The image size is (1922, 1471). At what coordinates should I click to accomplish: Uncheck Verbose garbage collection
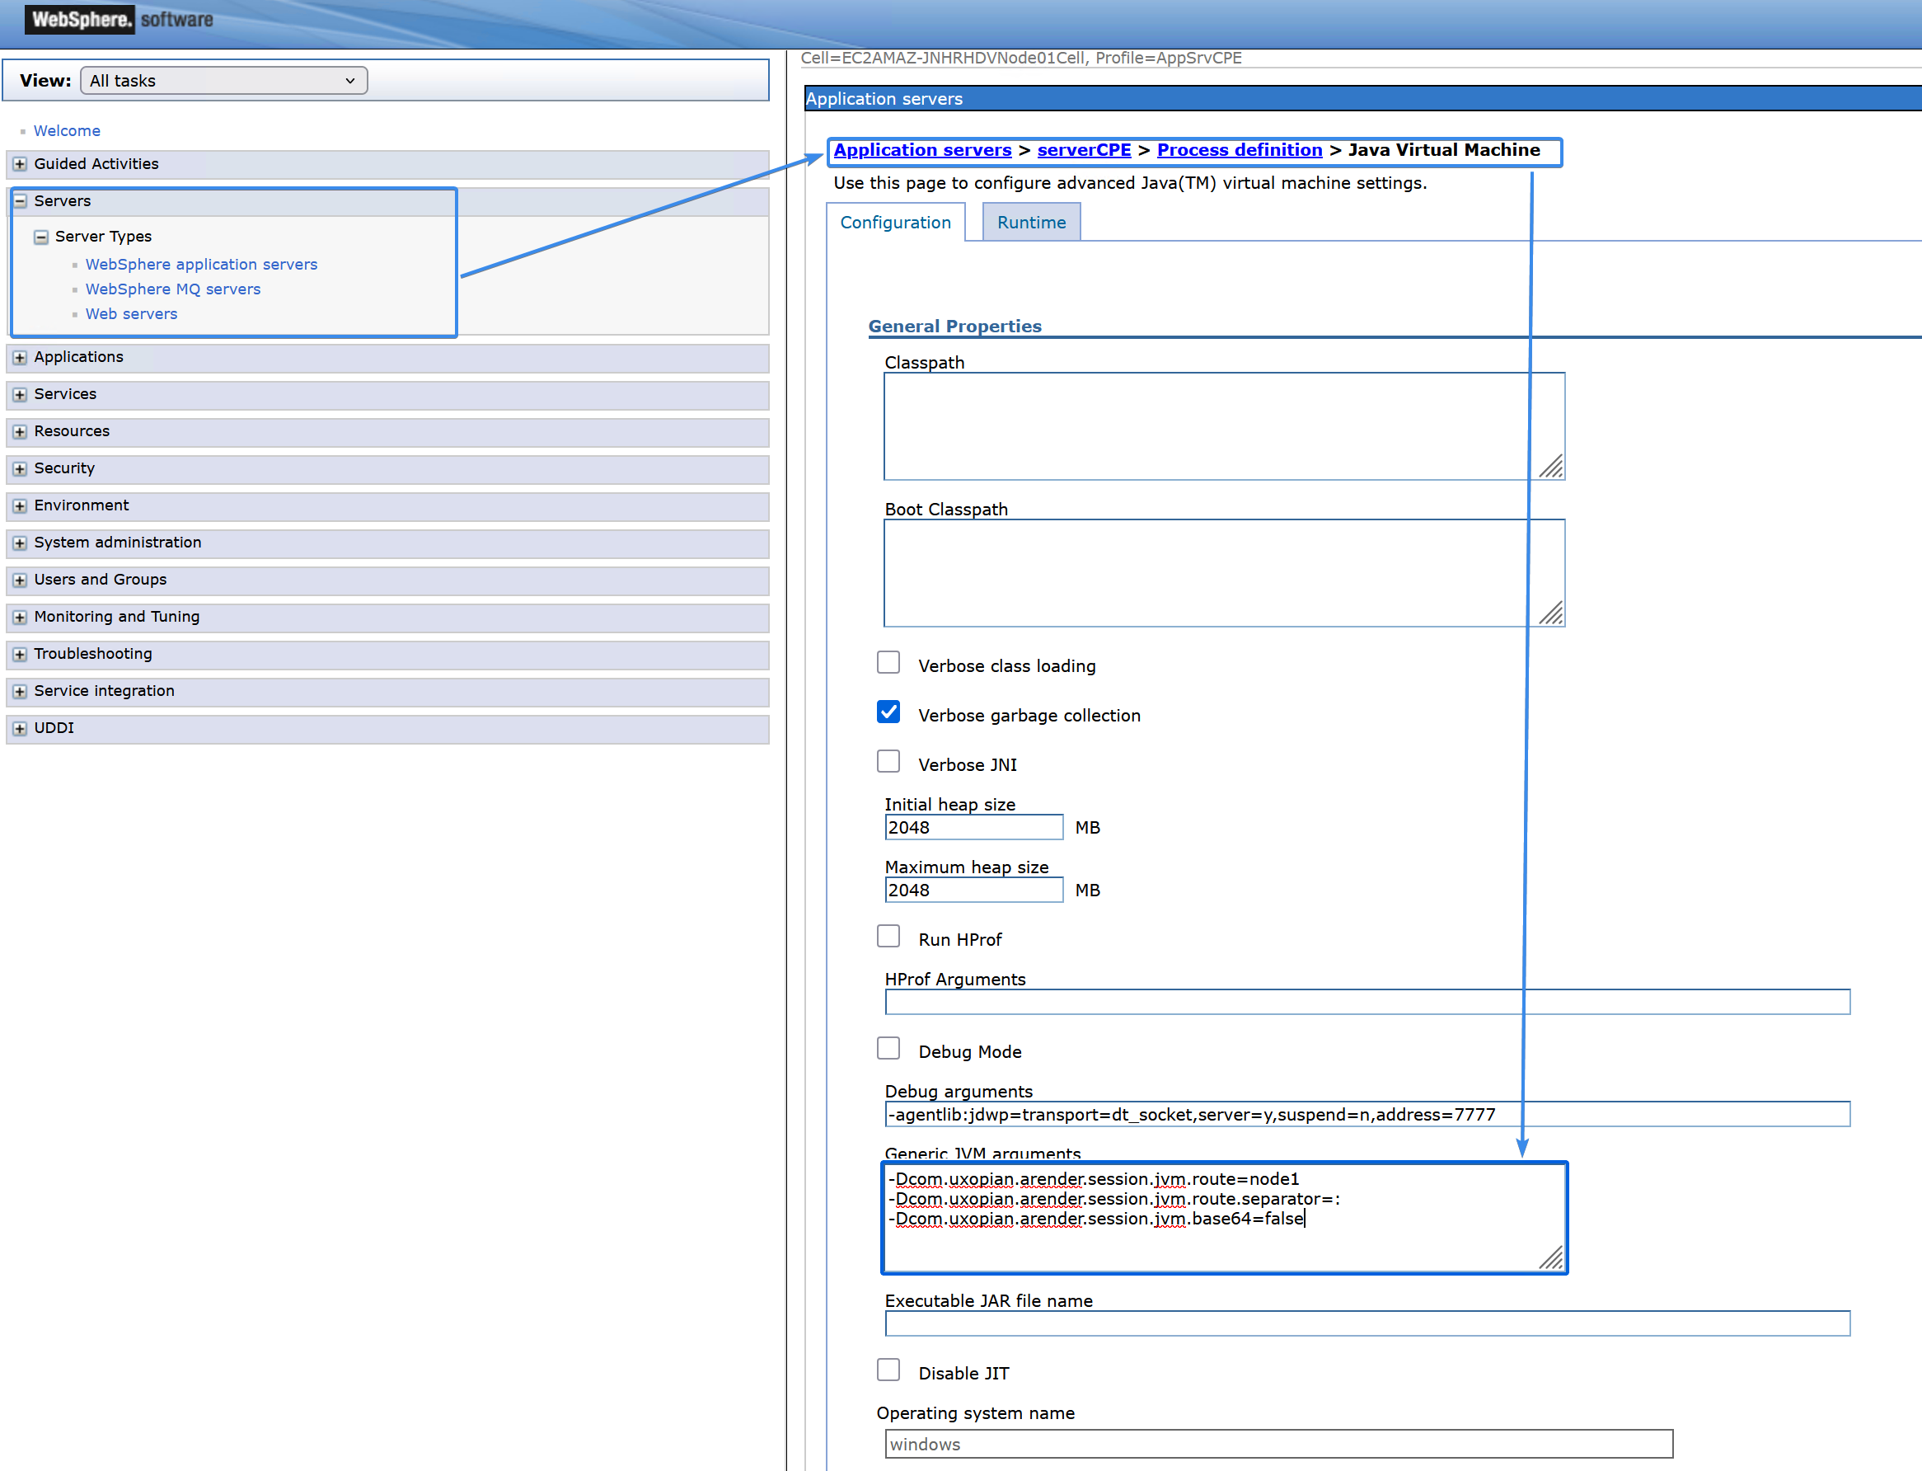pos(888,712)
